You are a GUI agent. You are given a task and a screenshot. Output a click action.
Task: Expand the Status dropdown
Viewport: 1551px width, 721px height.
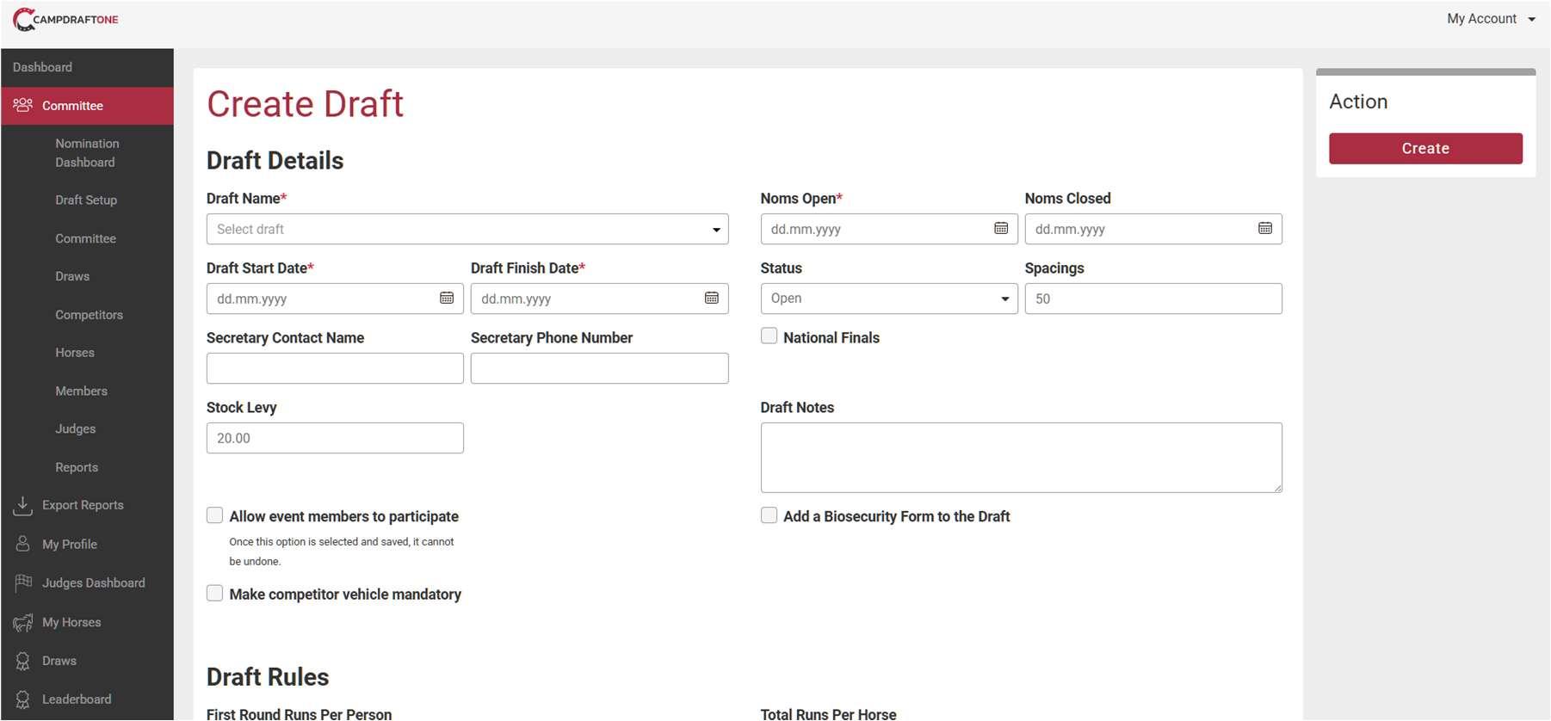pos(888,299)
